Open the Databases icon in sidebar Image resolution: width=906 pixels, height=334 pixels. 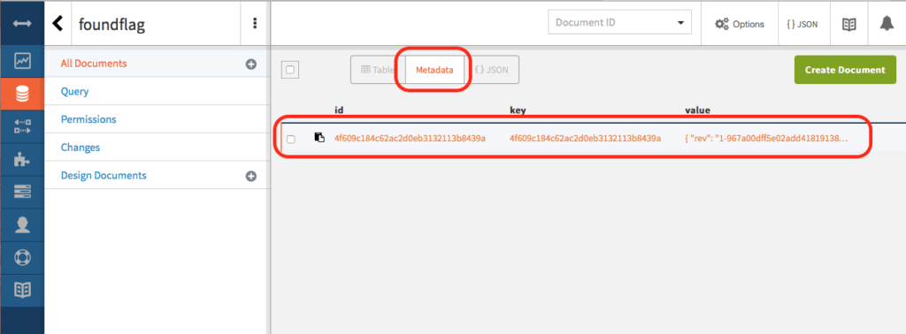[22, 93]
